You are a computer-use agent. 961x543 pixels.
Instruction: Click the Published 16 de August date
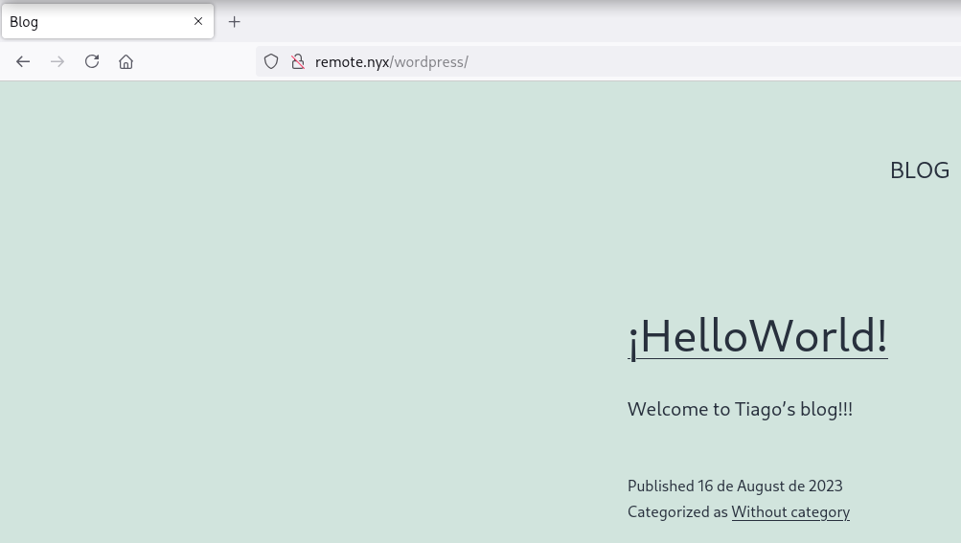pos(735,486)
